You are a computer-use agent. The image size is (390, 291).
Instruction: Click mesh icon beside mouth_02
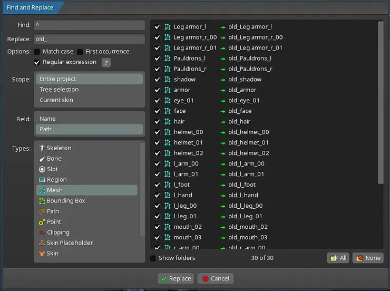tap(168, 227)
